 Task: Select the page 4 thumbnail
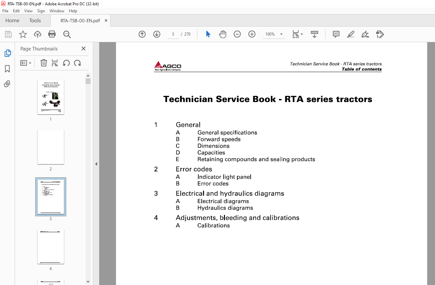click(51, 246)
